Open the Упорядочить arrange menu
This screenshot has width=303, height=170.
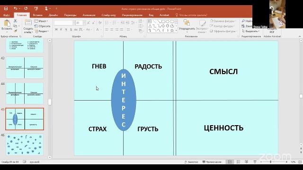pyautogui.click(x=187, y=26)
